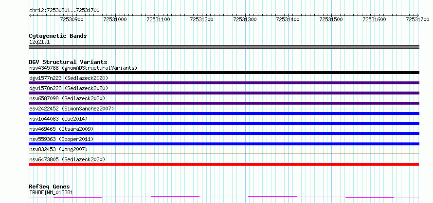Select the DGV Structural Variants track title
This screenshot has width=433, height=203.
pyautogui.click(x=68, y=62)
